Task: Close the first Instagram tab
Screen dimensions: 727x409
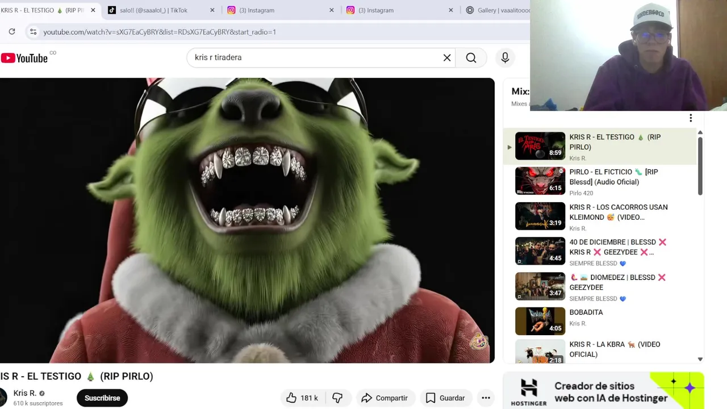Action: [332, 10]
